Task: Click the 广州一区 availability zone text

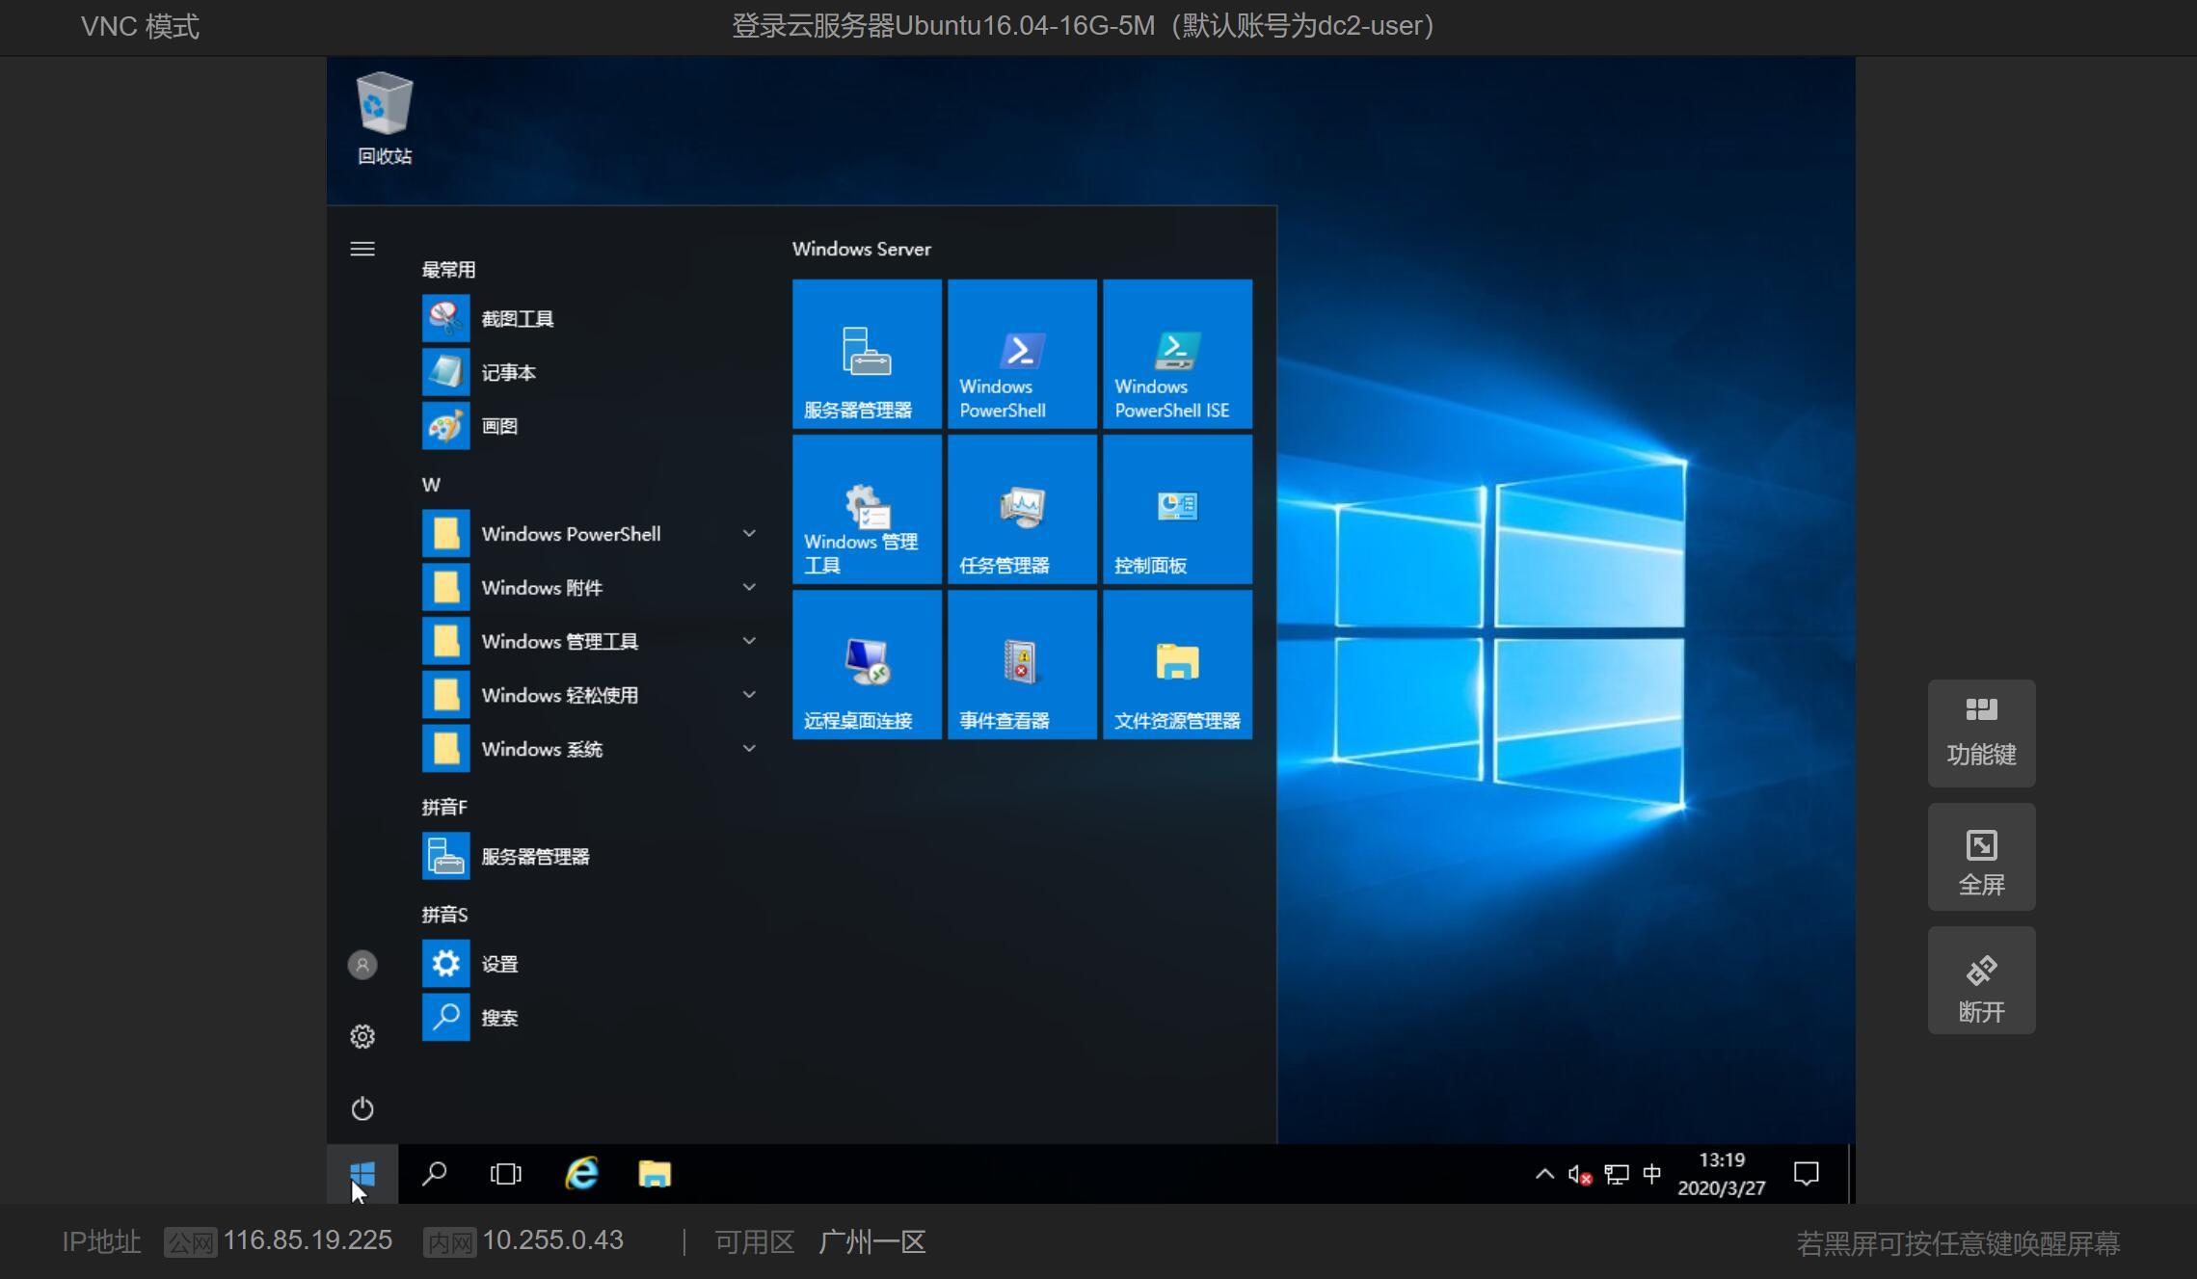Action: click(x=872, y=1241)
